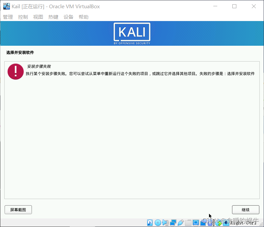Open the 控制 menu
This screenshot has width=264, height=227.
[x=23, y=17]
